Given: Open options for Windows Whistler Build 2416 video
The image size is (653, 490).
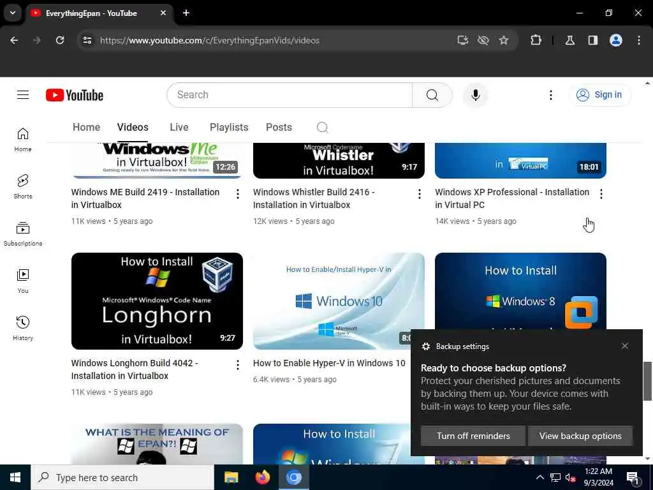Looking at the screenshot, I should (420, 194).
